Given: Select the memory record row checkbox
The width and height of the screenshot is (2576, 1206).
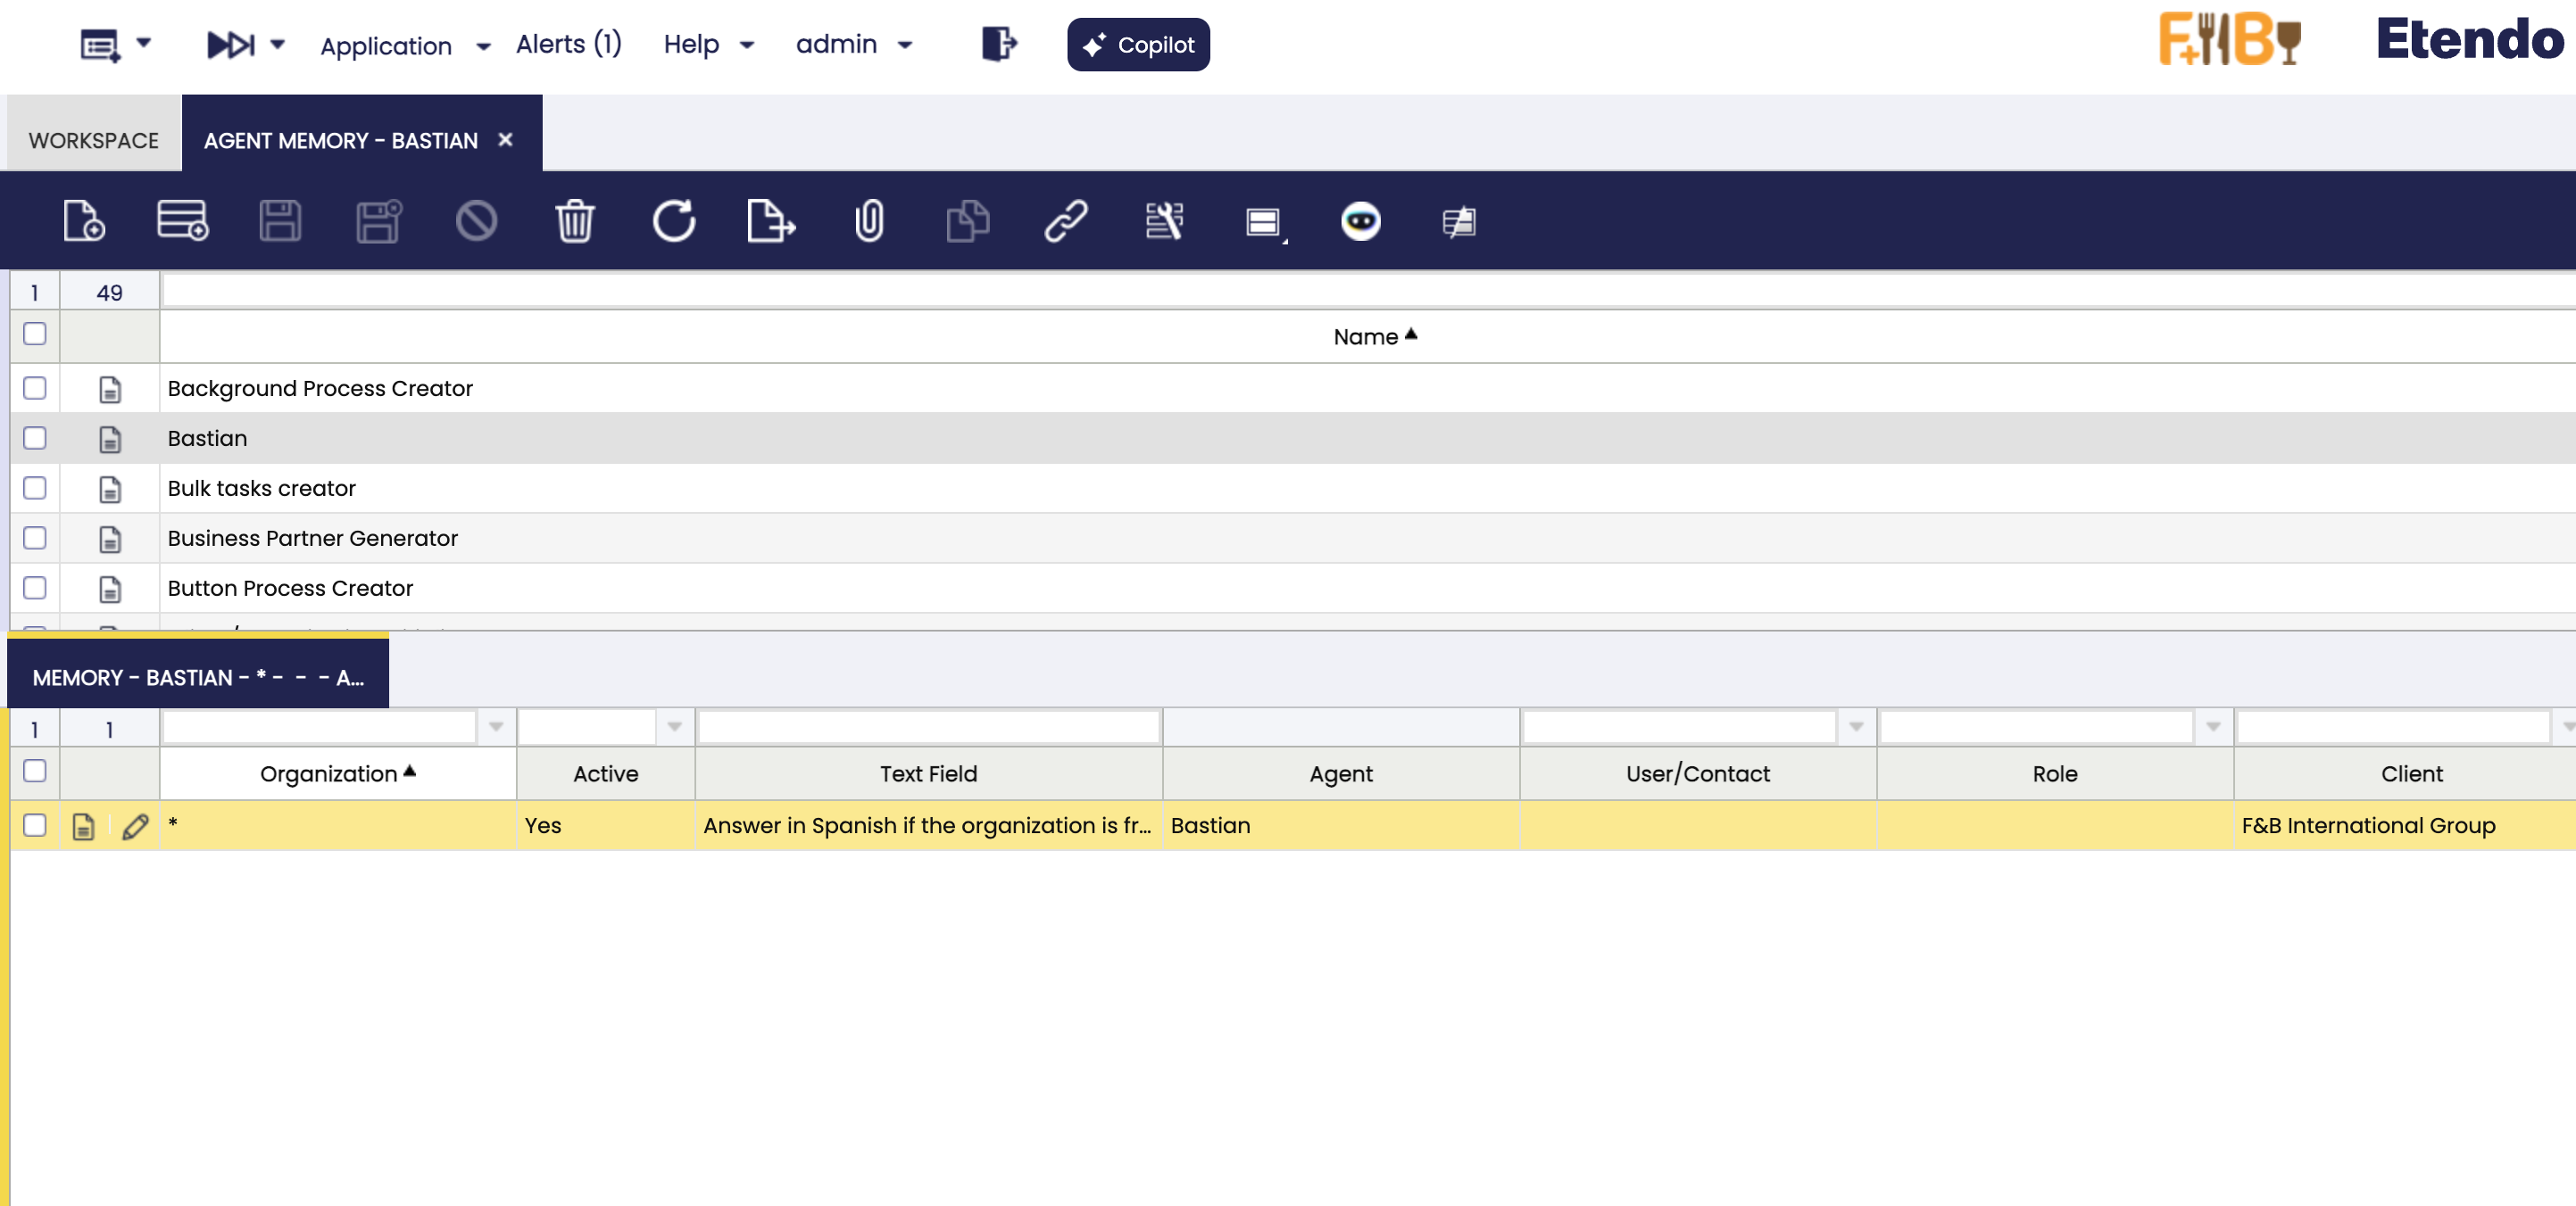Looking at the screenshot, I should click(35, 825).
